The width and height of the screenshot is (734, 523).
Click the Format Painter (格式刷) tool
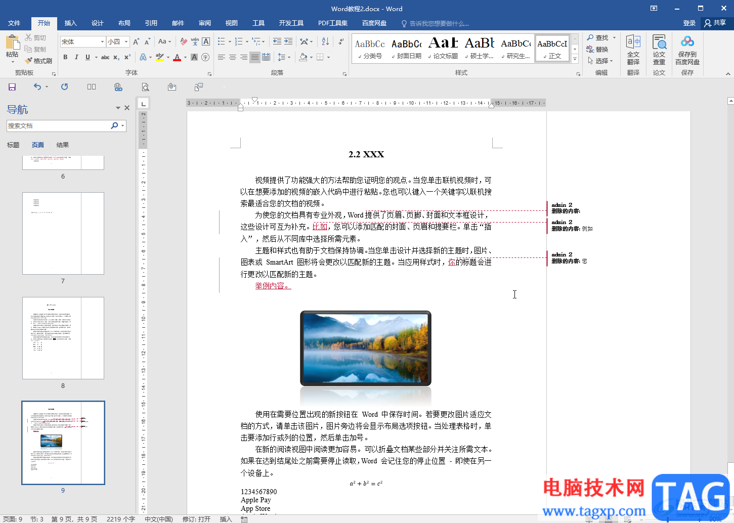[38, 61]
